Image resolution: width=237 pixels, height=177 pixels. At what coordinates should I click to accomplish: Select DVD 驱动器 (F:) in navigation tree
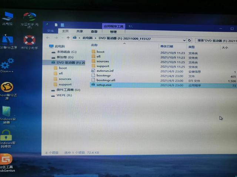point(64,63)
